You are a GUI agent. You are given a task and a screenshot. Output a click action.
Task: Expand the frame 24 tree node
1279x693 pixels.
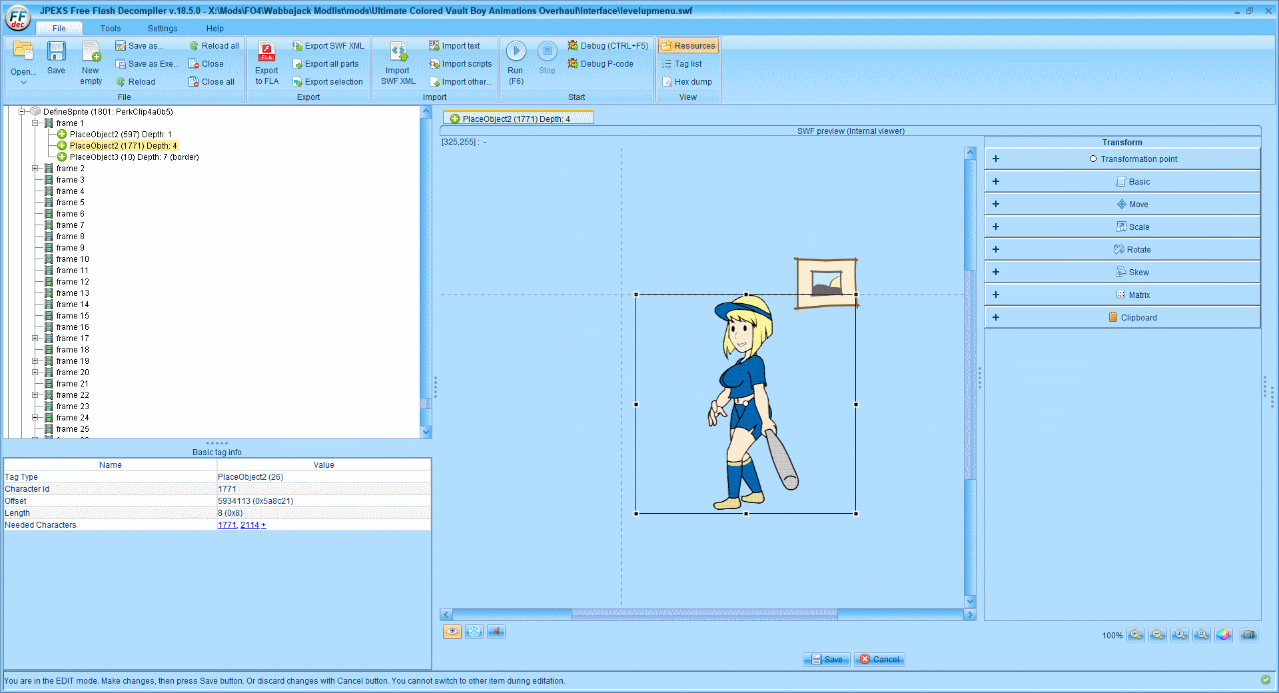click(x=35, y=418)
